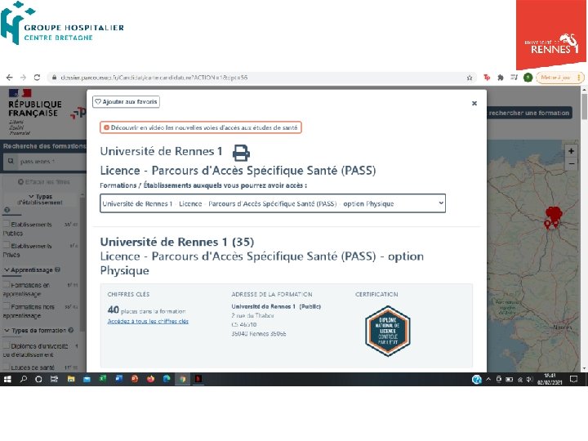588x441 pixels.
Task: Open Microsoft Edge from the taskbar
Action: click(x=167, y=379)
